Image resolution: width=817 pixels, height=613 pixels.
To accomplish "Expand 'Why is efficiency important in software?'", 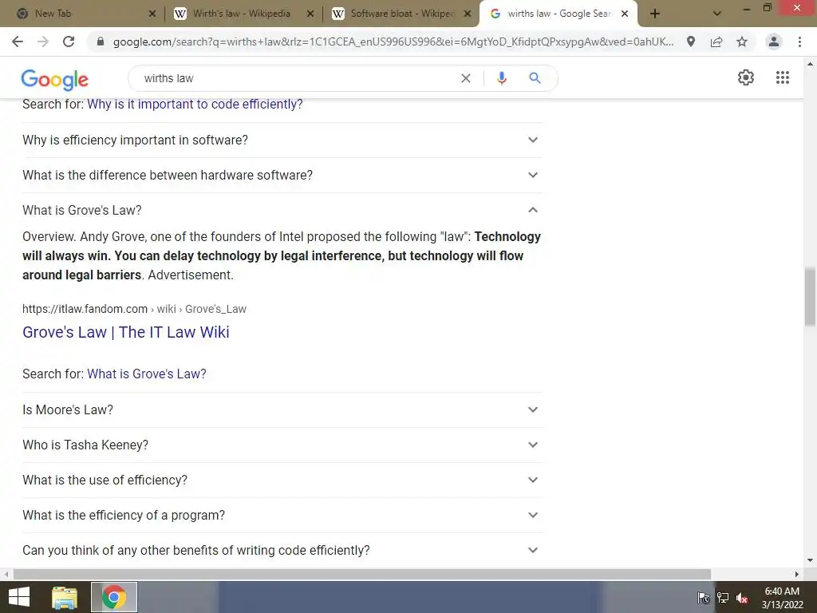I will 282,140.
